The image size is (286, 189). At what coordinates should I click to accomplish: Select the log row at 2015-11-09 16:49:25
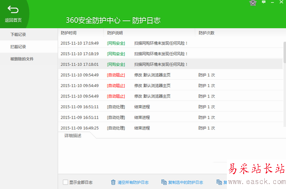(x=171, y=128)
